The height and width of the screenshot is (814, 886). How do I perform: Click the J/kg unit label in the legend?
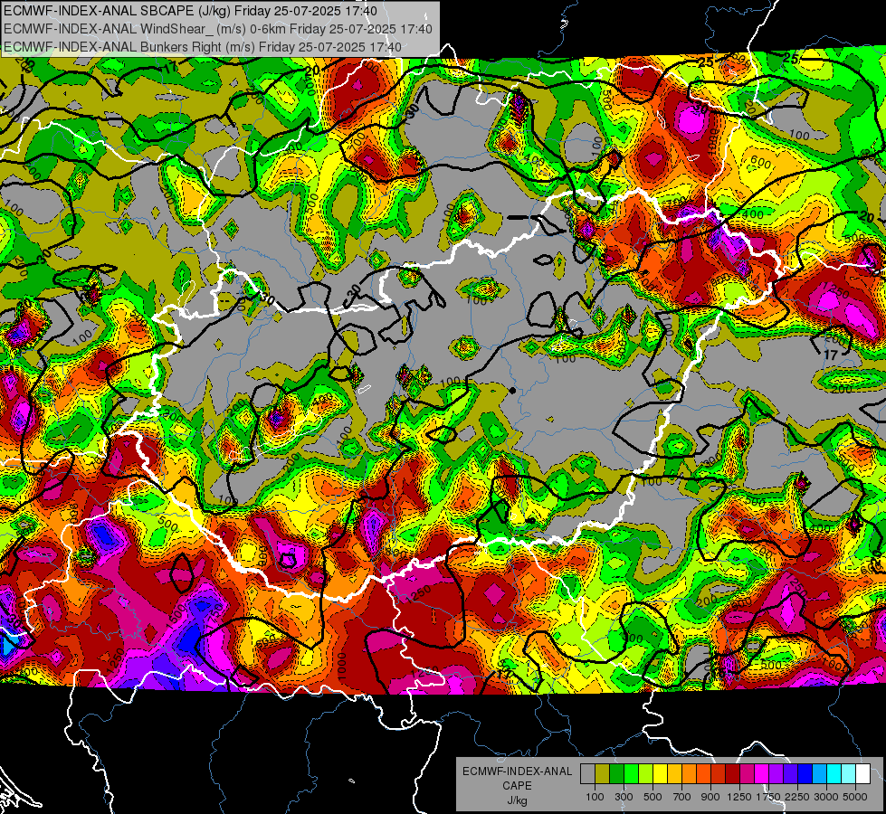517,800
